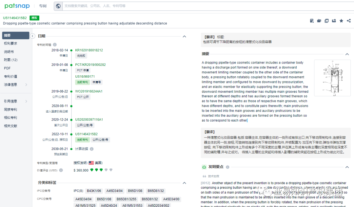Open the 专利 menu at the top
The height and width of the screenshot is (207, 354).
[x=43, y=6]
